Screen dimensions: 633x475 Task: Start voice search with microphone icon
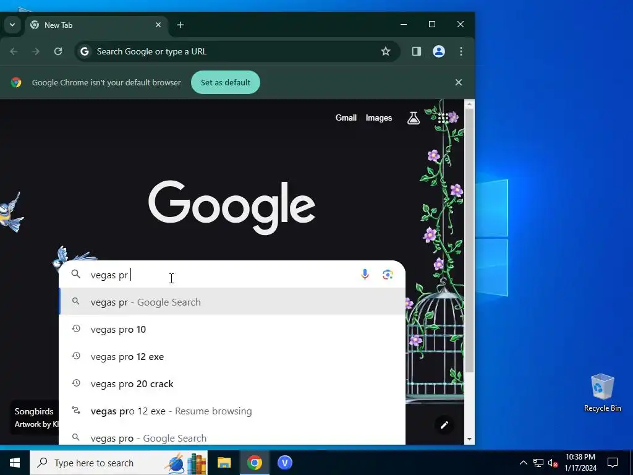point(365,275)
